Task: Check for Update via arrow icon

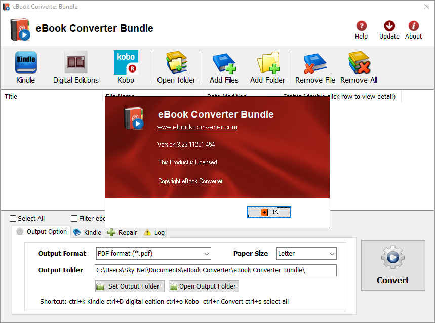Action: 389,26
